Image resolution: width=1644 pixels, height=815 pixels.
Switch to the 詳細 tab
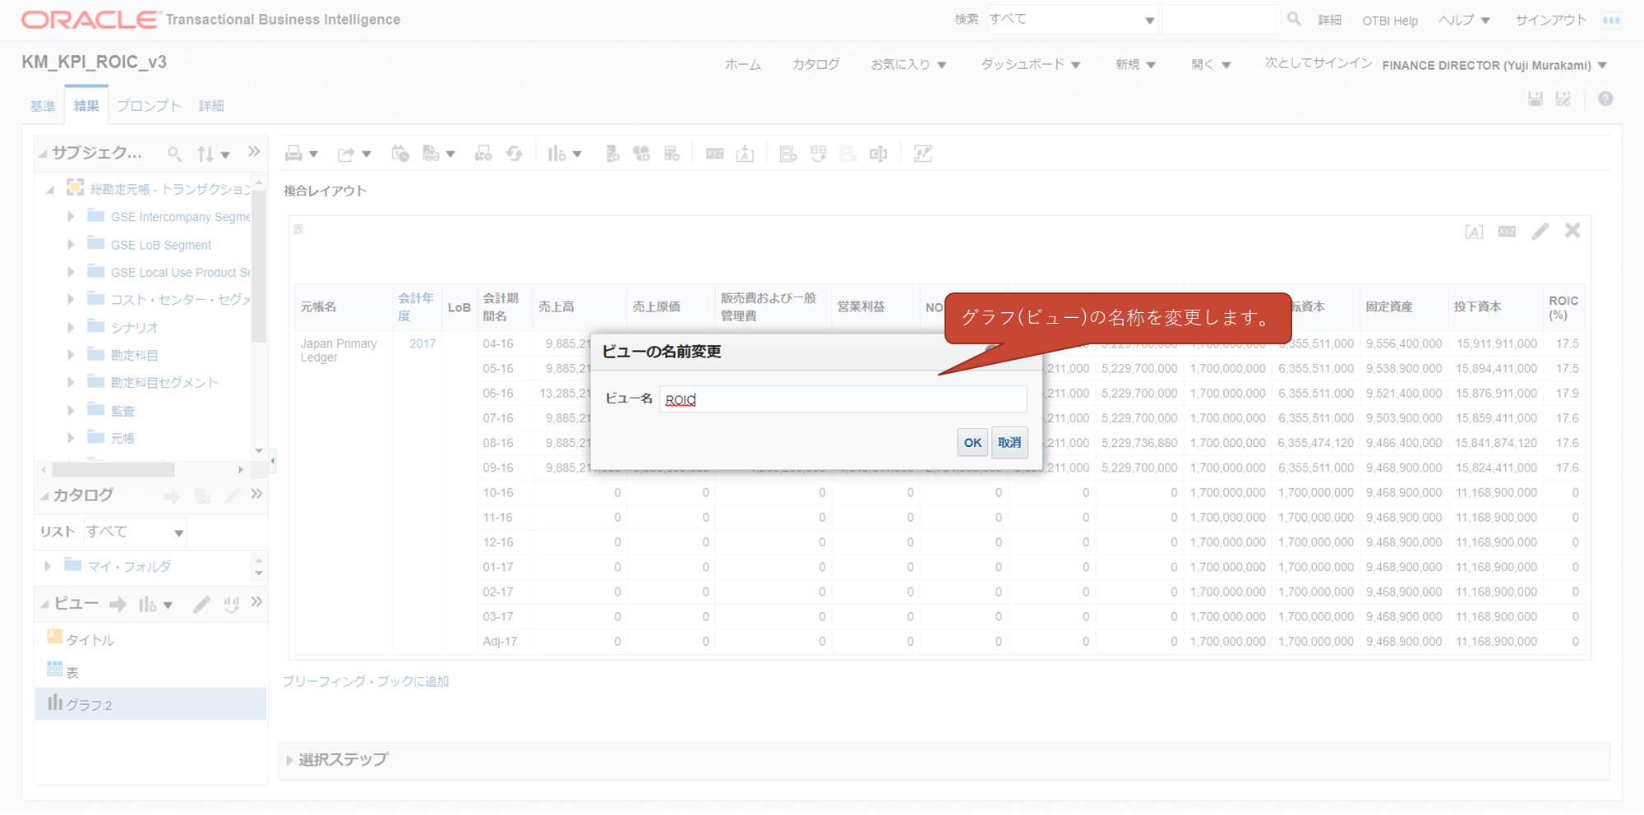pos(211,106)
